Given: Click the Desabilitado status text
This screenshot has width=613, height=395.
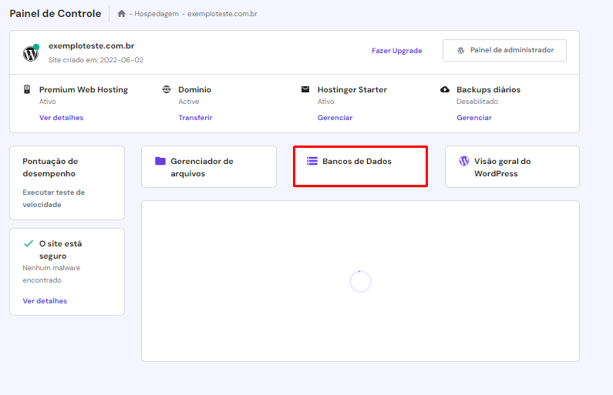Looking at the screenshot, I should 477,102.
